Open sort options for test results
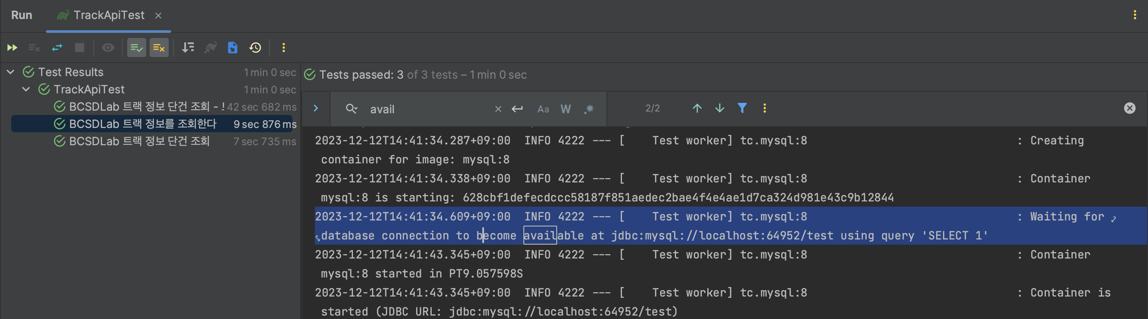1148x319 pixels. coord(188,48)
